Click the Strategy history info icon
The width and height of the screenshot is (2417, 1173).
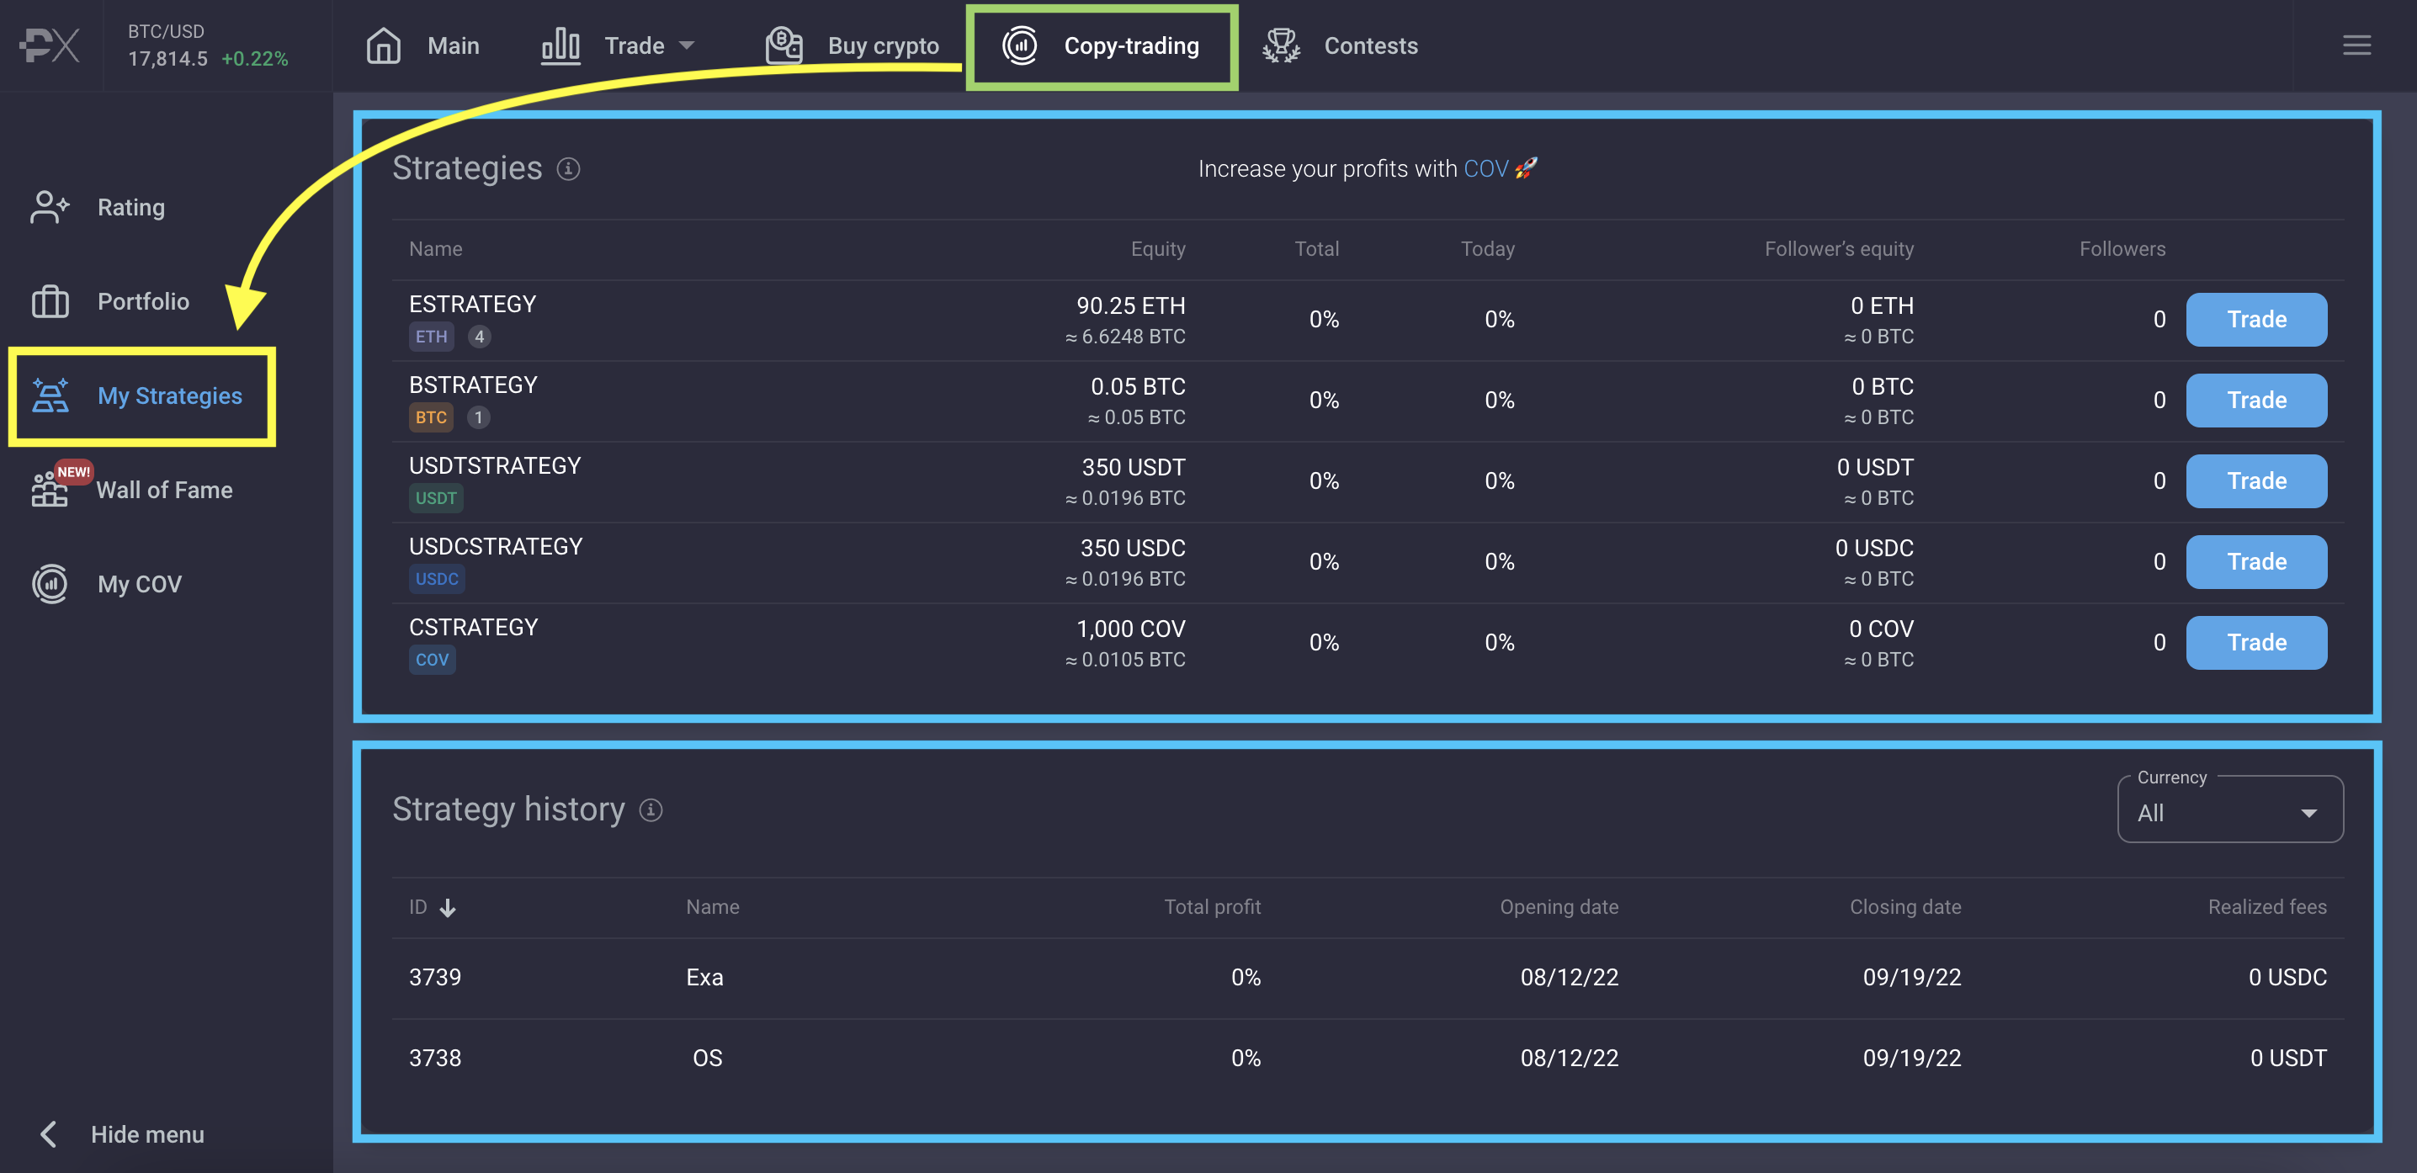pyautogui.click(x=651, y=809)
